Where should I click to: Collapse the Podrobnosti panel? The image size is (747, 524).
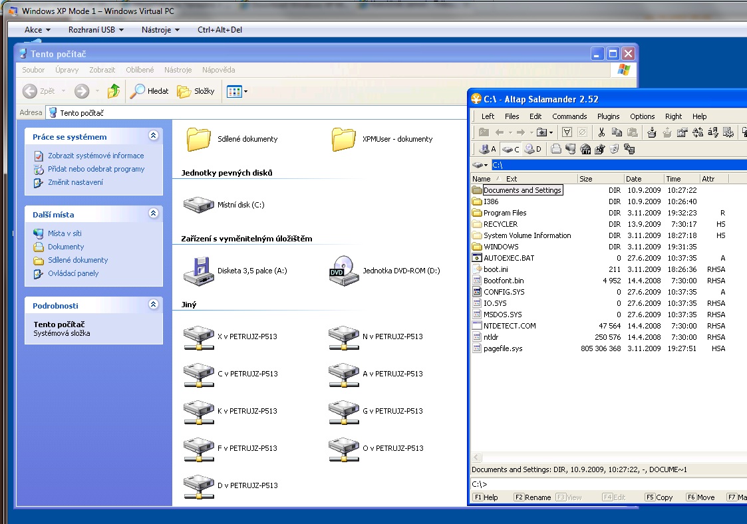154,305
